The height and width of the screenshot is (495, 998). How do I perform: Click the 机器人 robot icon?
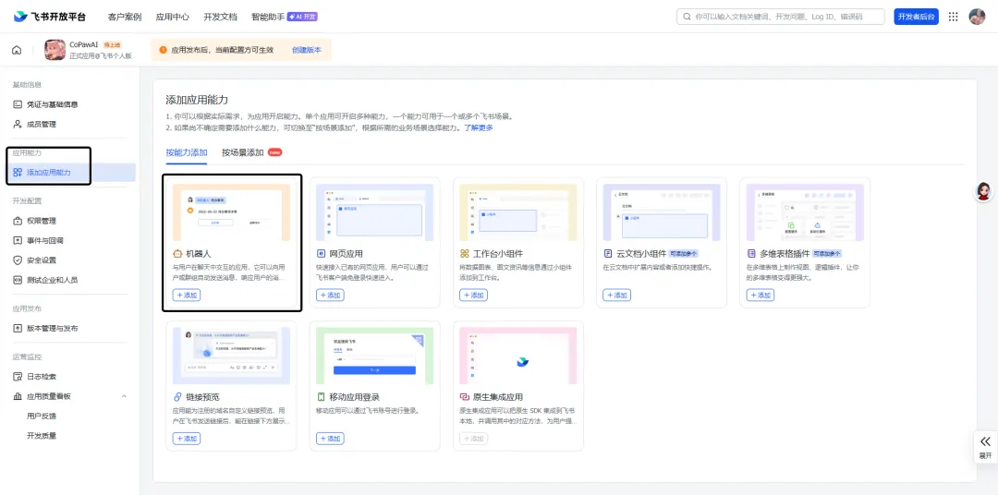coord(177,253)
